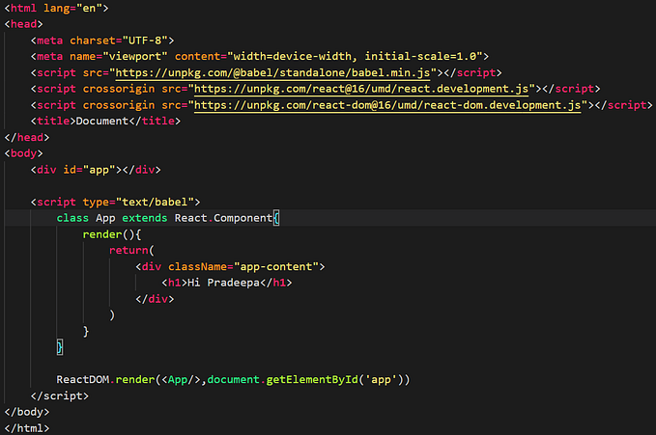Click the class App keyword text

click(x=86, y=218)
